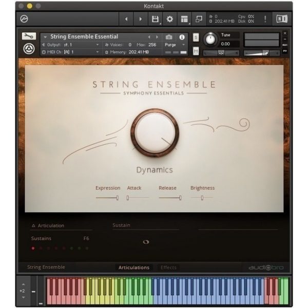The width and height of the screenshot is (308, 308).
Task: Select the first red articulation dot
Action: pos(33,248)
